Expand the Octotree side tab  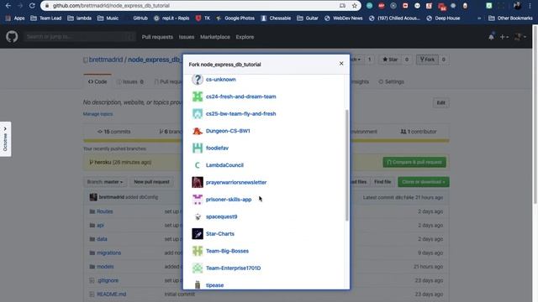[x=5, y=139]
